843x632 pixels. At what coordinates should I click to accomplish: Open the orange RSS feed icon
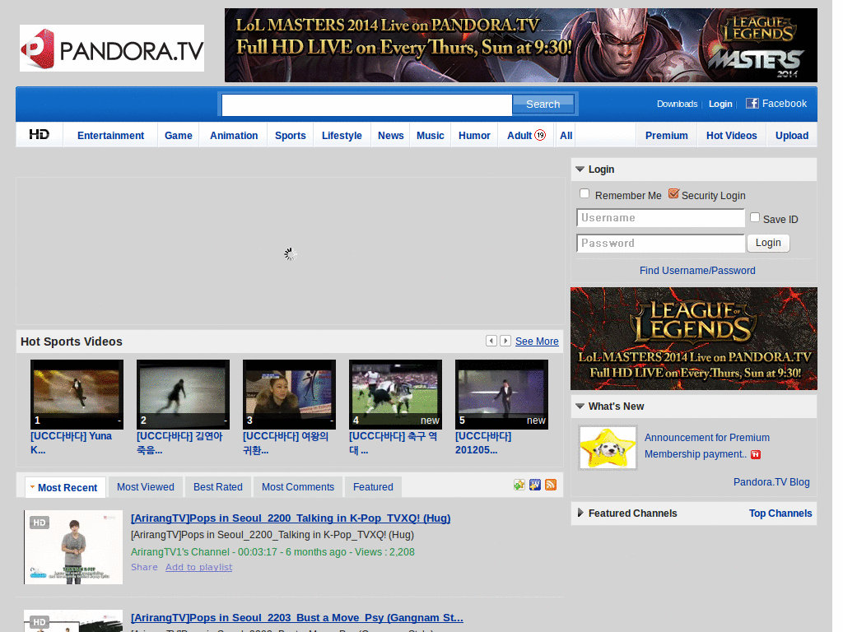(x=551, y=485)
